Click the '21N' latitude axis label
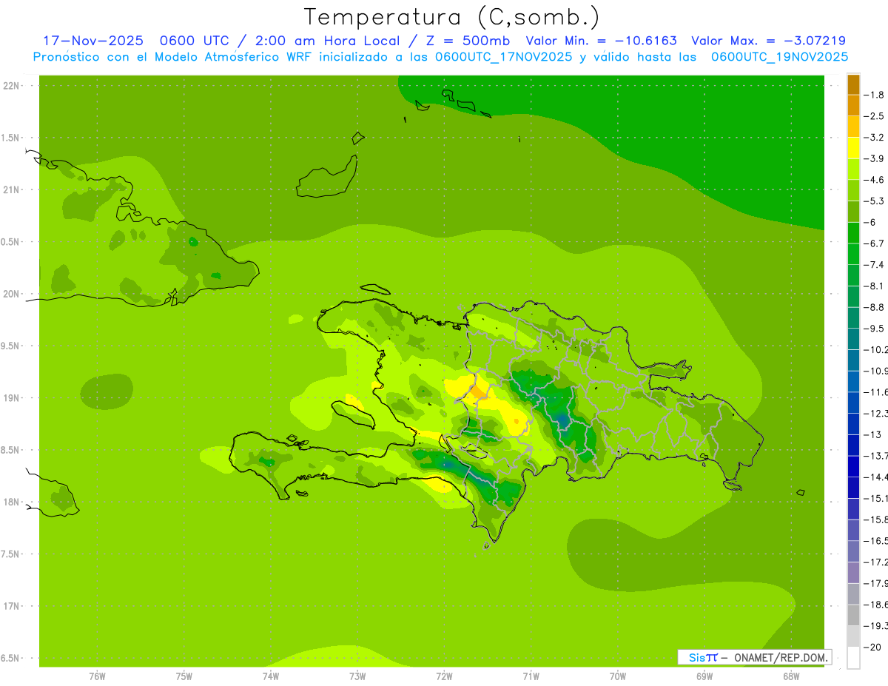Screen dimensions: 888x686 (x=12, y=189)
